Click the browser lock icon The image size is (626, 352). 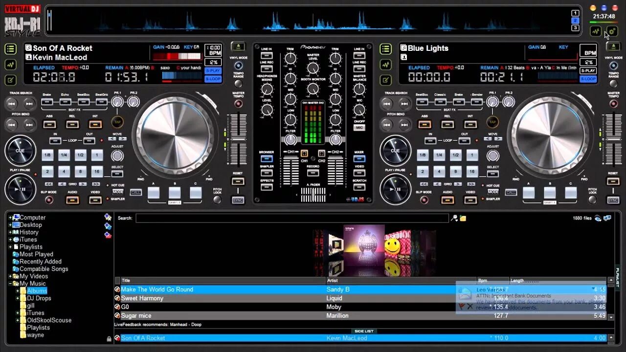[x=109, y=338]
